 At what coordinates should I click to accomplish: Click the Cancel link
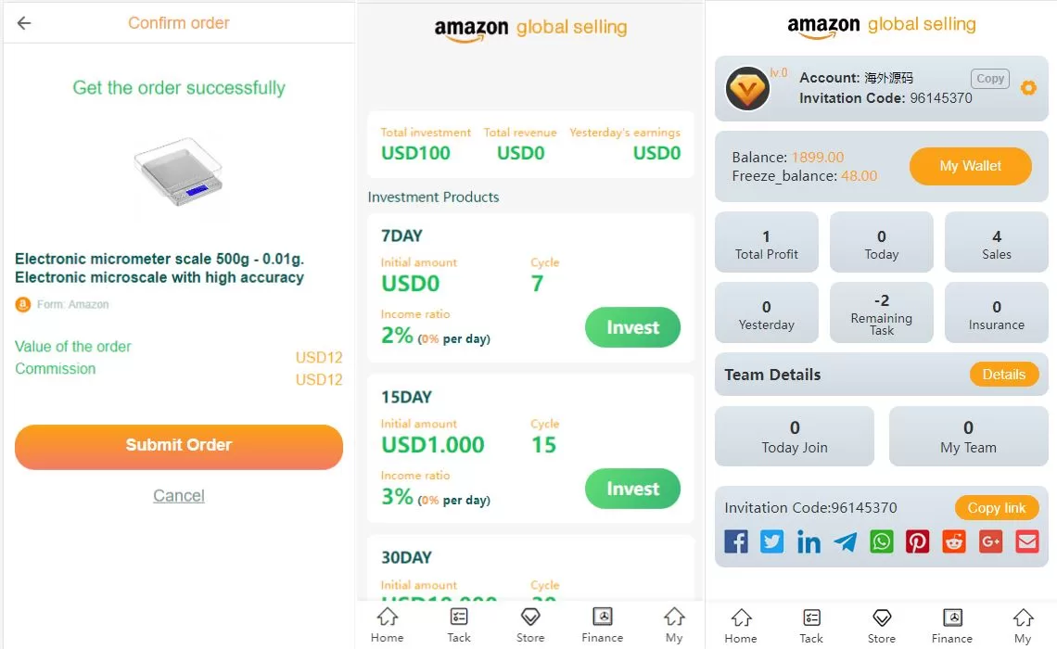(179, 496)
